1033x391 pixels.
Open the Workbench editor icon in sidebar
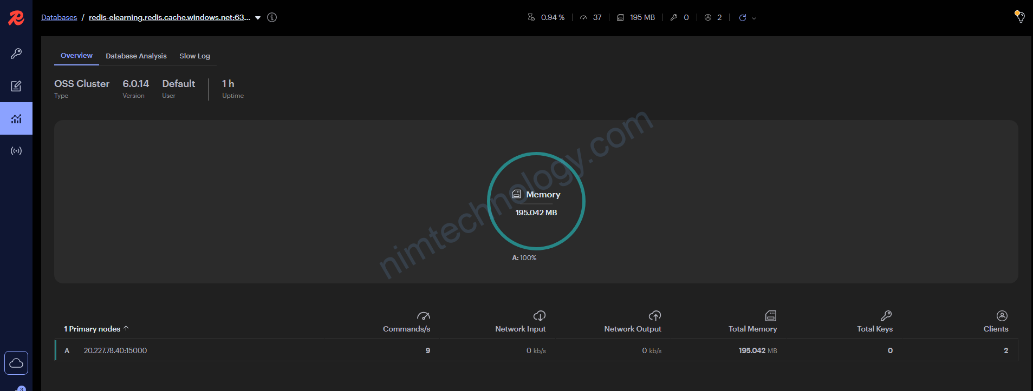pyautogui.click(x=16, y=86)
